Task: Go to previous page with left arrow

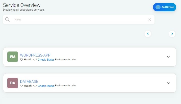Action: [148, 34]
